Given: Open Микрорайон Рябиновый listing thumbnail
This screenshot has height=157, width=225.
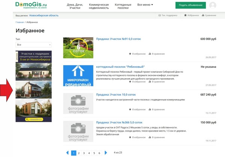Looking at the screenshot, I should click(78, 76).
